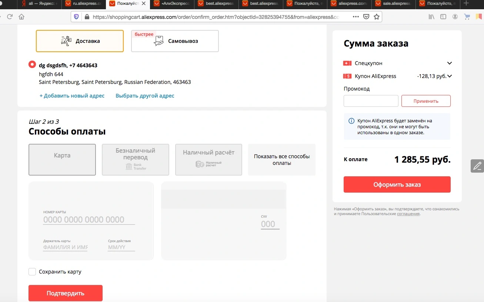This screenshot has height=302, width=484.
Task: Go to the browser home page
Action: (21, 17)
